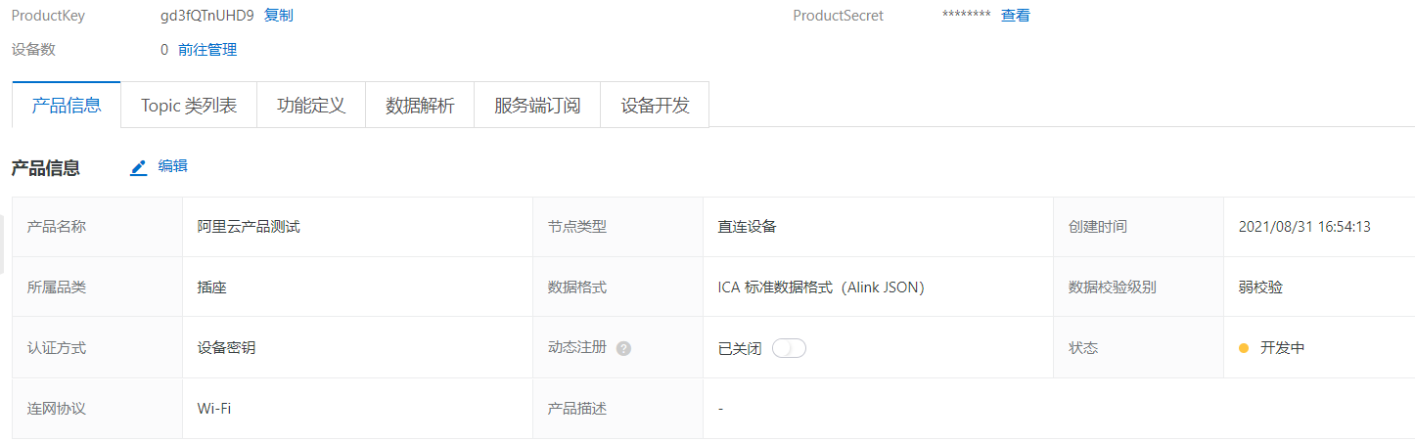Toggle the 动态注册 switch on
Viewport: 1415px width, 442px height.
788,348
